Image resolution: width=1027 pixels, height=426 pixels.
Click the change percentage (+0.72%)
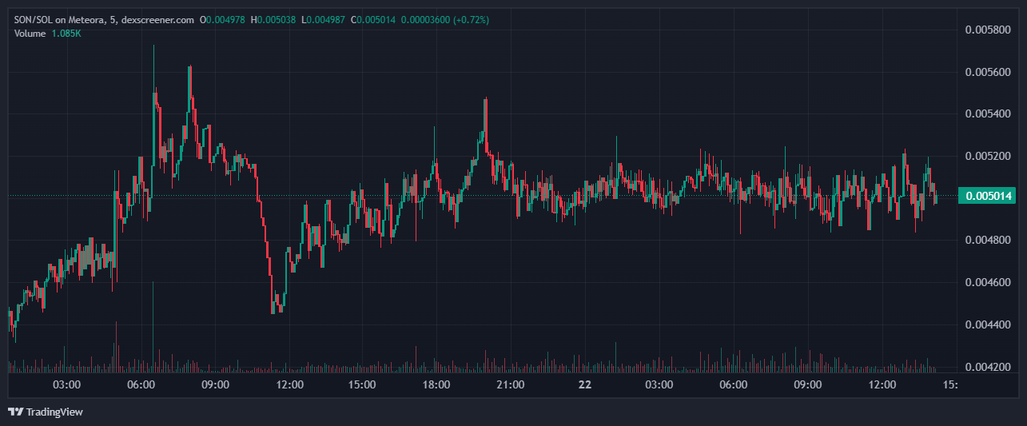tap(470, 19)
